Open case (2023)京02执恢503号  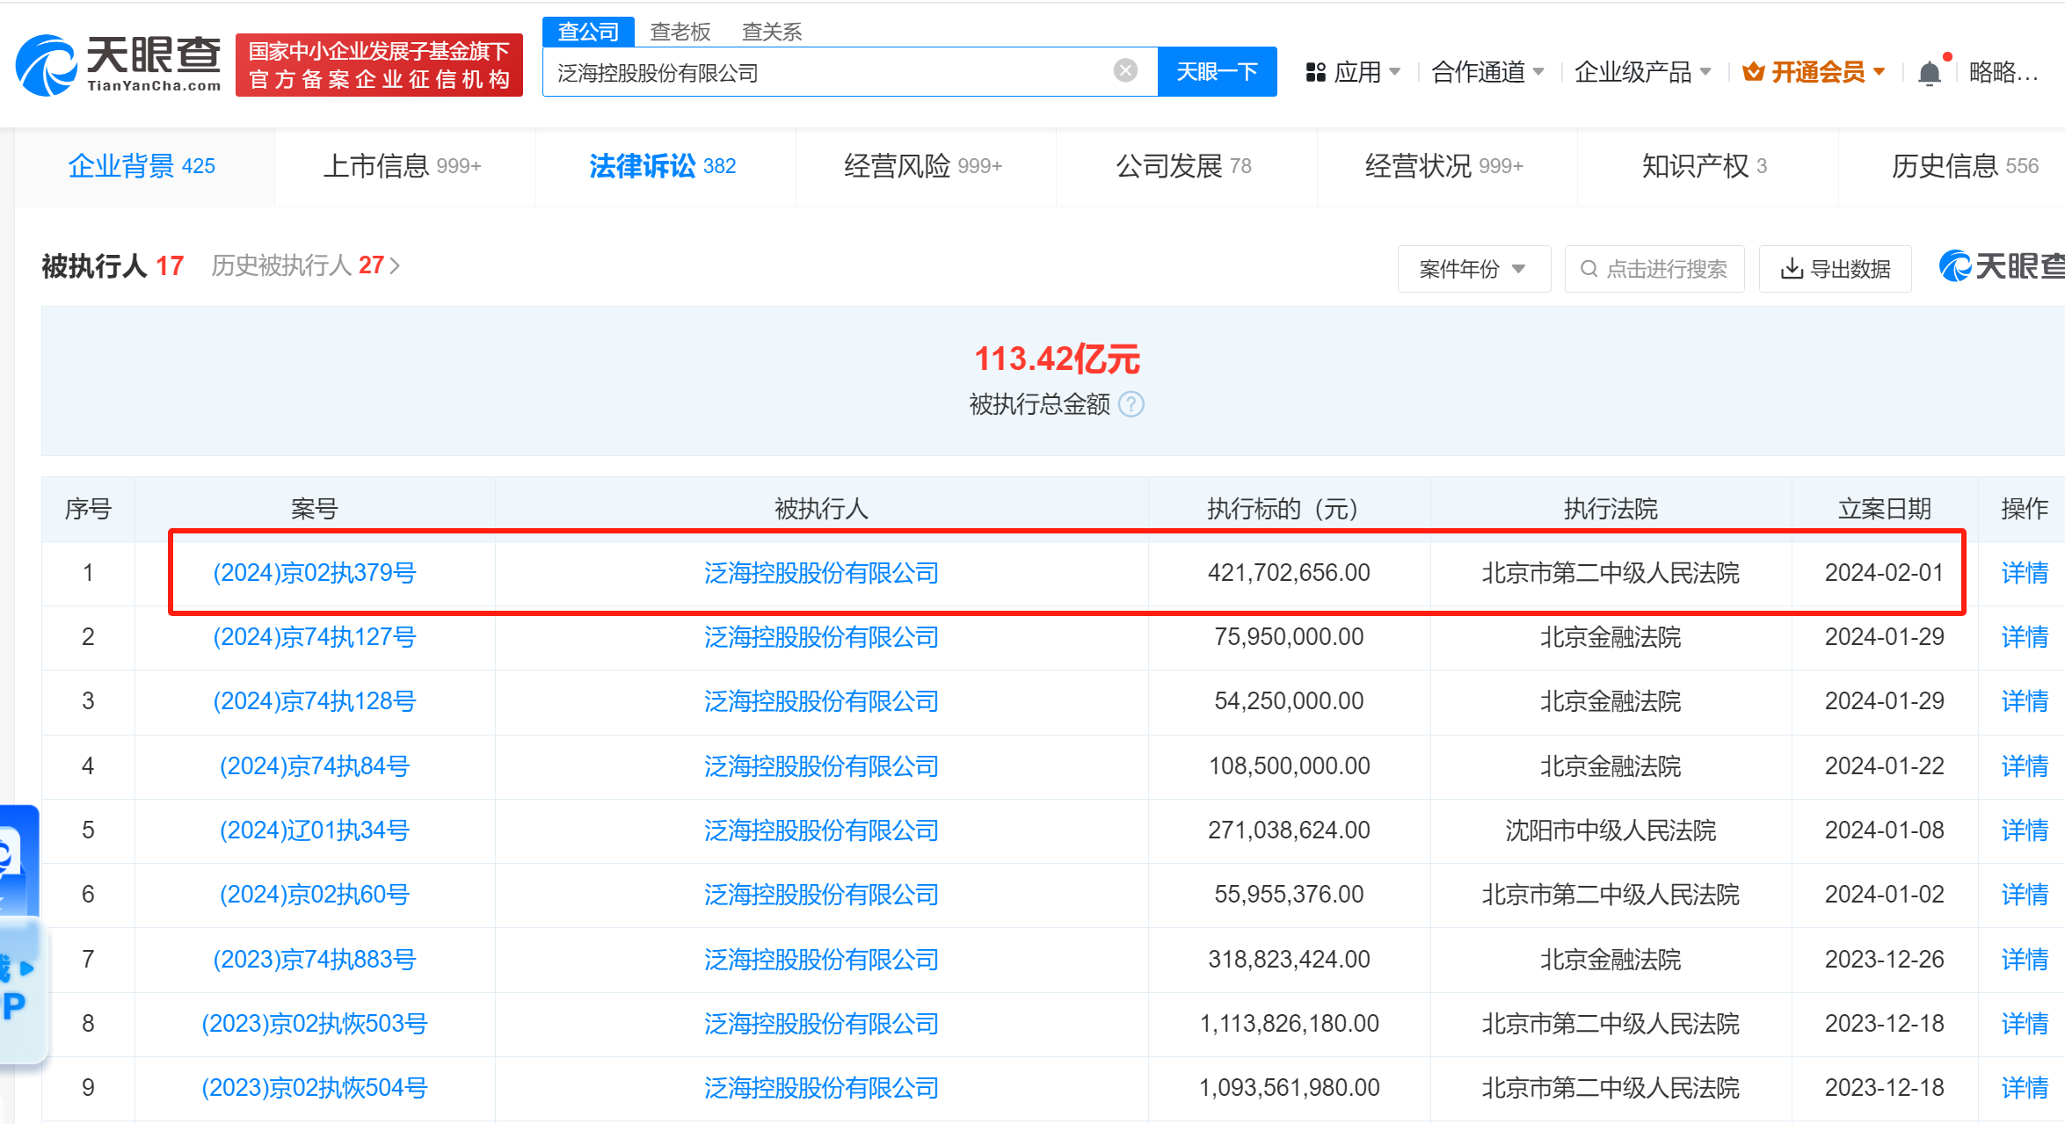point(315,1024)
